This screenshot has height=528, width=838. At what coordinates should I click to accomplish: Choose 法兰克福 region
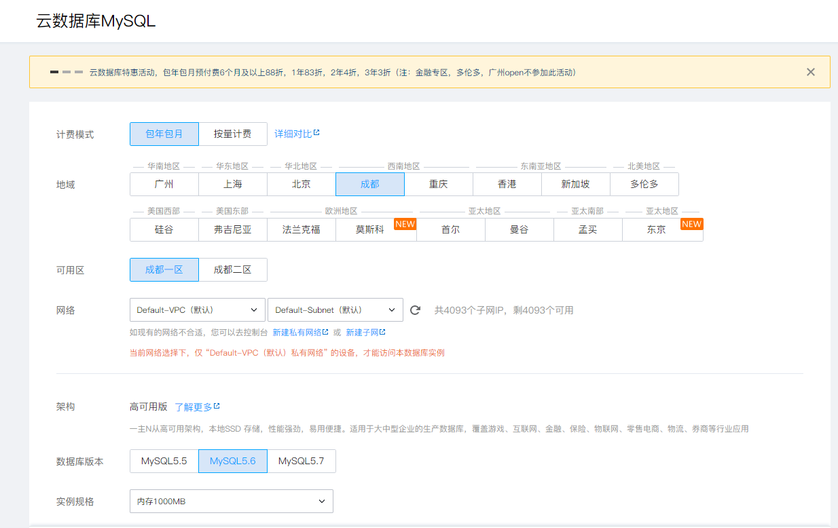click(x=302, y=229)
